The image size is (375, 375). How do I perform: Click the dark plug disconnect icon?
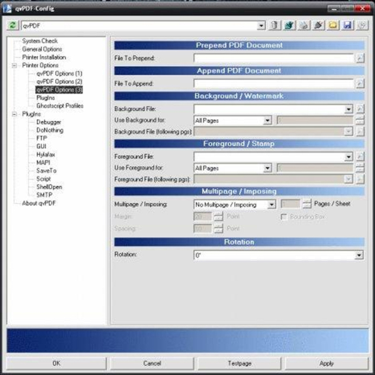318,25
